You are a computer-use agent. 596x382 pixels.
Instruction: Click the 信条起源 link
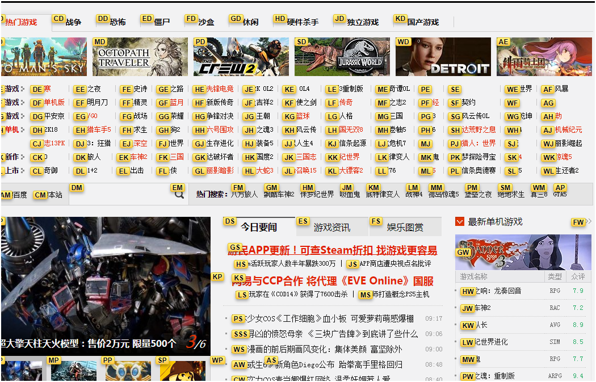[x=352, y=144]
